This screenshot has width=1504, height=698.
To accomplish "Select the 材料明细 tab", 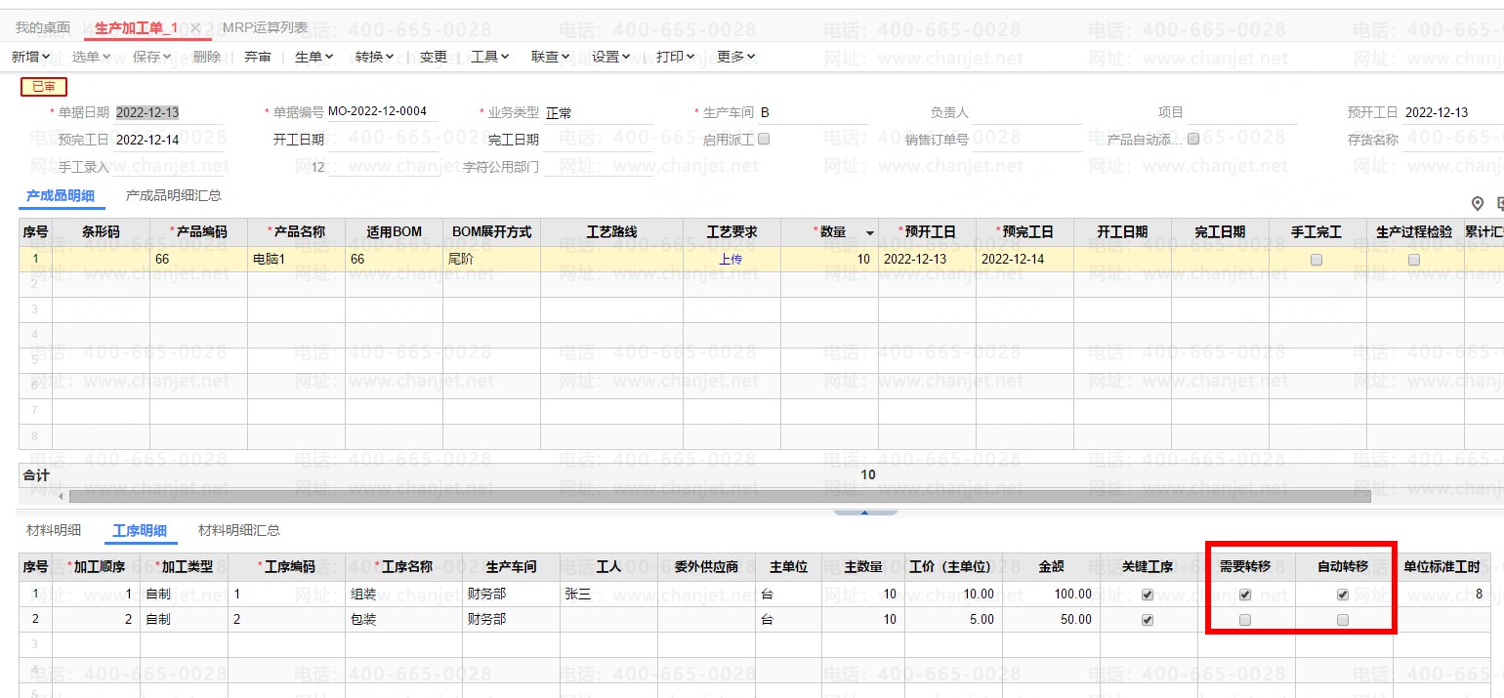I will click(54, 530).
